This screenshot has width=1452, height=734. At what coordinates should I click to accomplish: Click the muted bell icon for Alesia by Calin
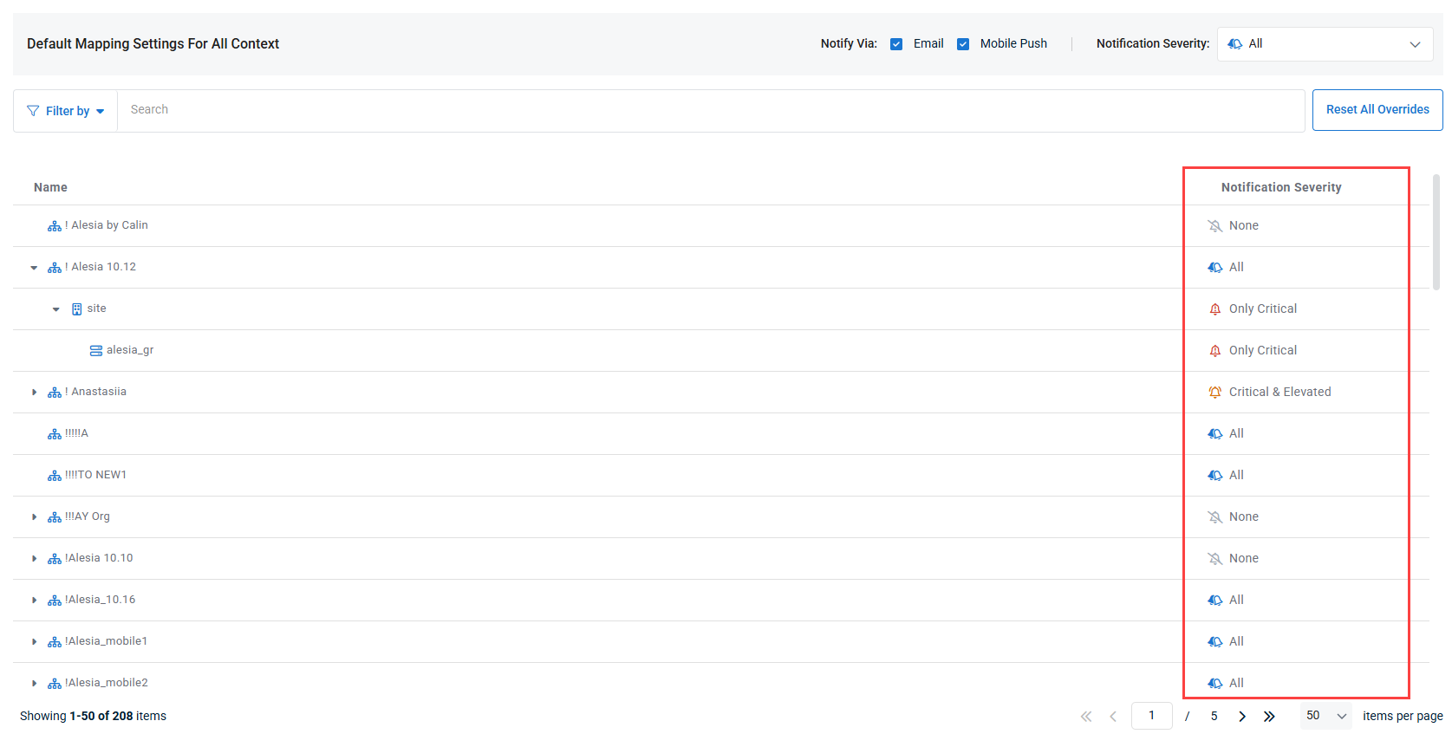[x=1215, y=226]
